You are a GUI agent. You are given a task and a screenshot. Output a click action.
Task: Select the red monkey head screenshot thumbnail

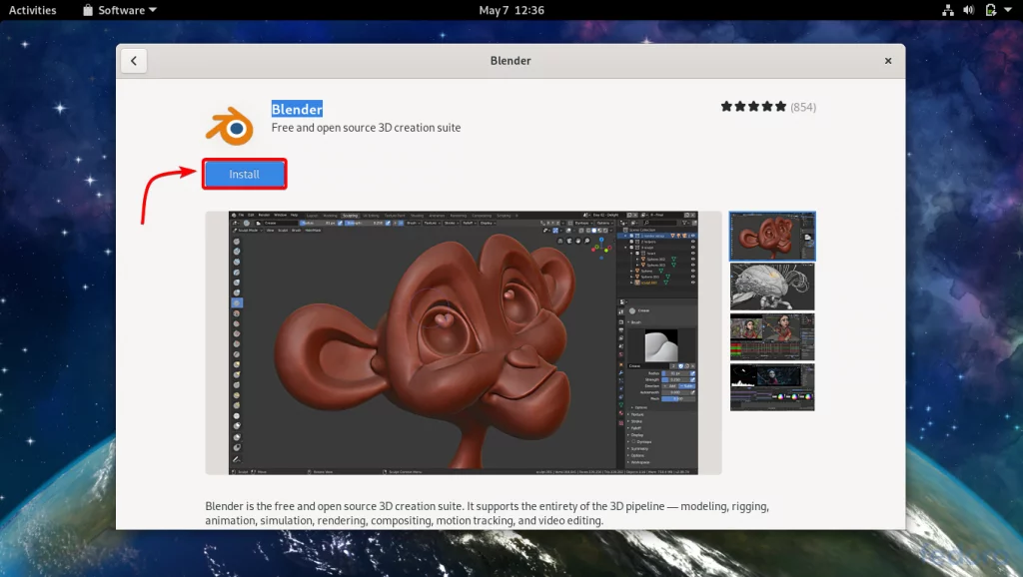pyautogui.click(x=772, y=236)
